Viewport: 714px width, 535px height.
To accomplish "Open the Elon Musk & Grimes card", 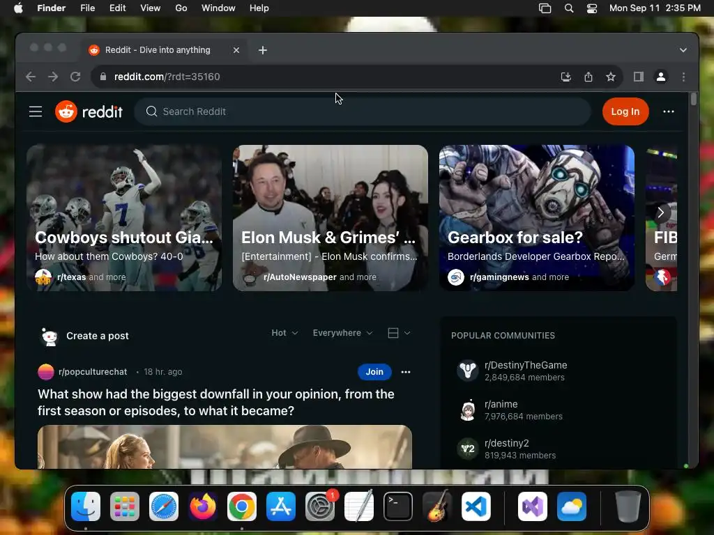I will 330,218.
